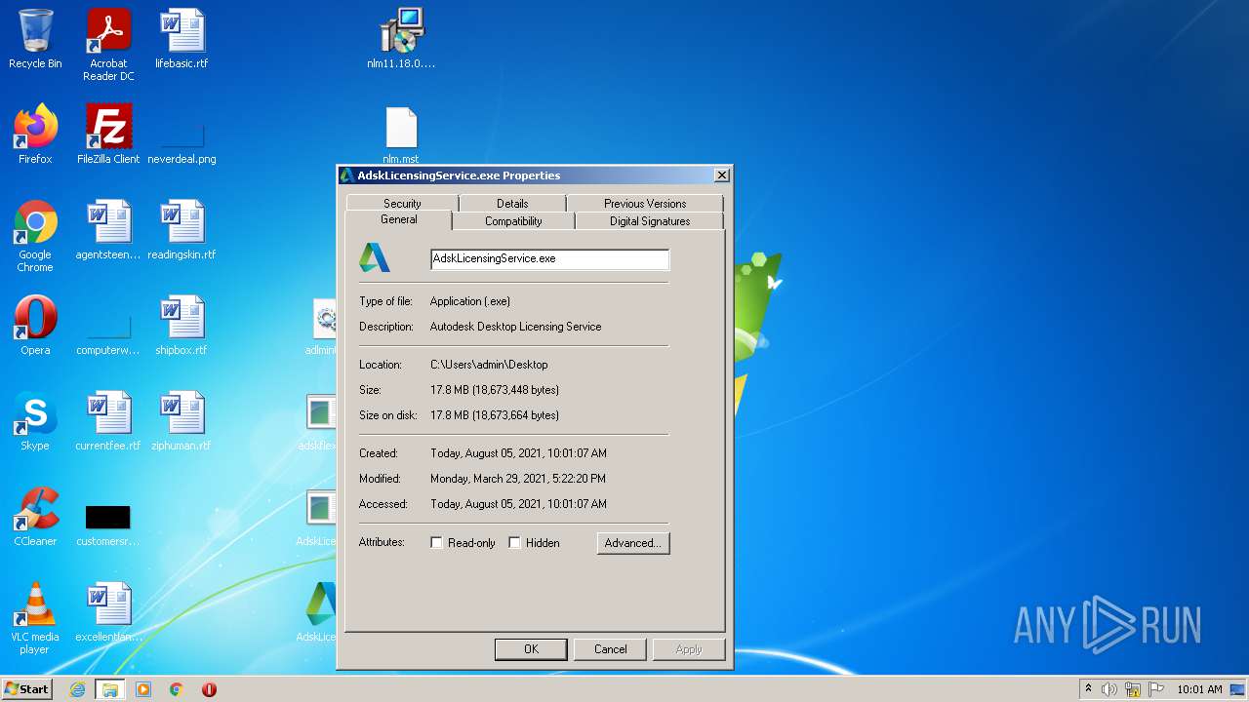Select agentsteen document icon
This screenshot has height=702, width=1249.
click(108, 230)
